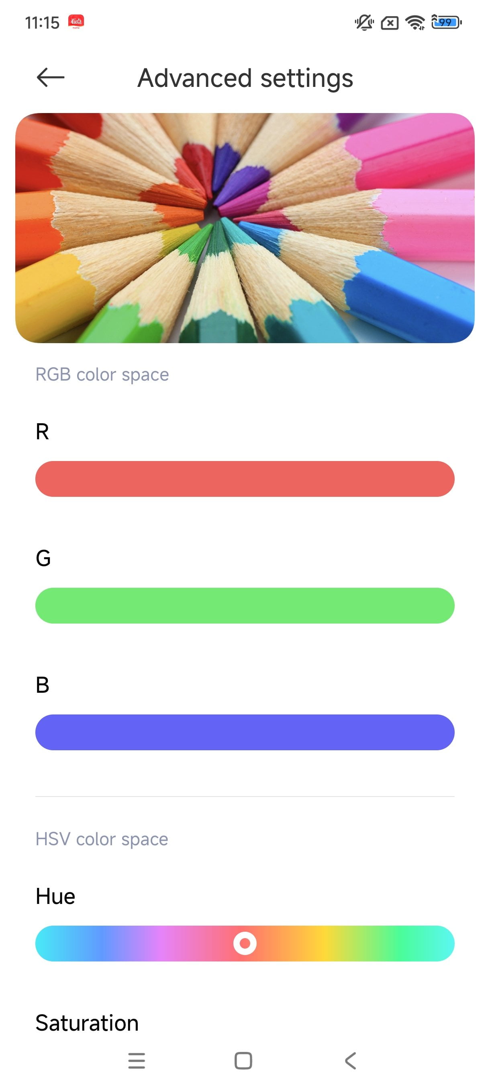Tap the Wi-Fi status icon
This screenshot has height=1091, width=490.
415,22
